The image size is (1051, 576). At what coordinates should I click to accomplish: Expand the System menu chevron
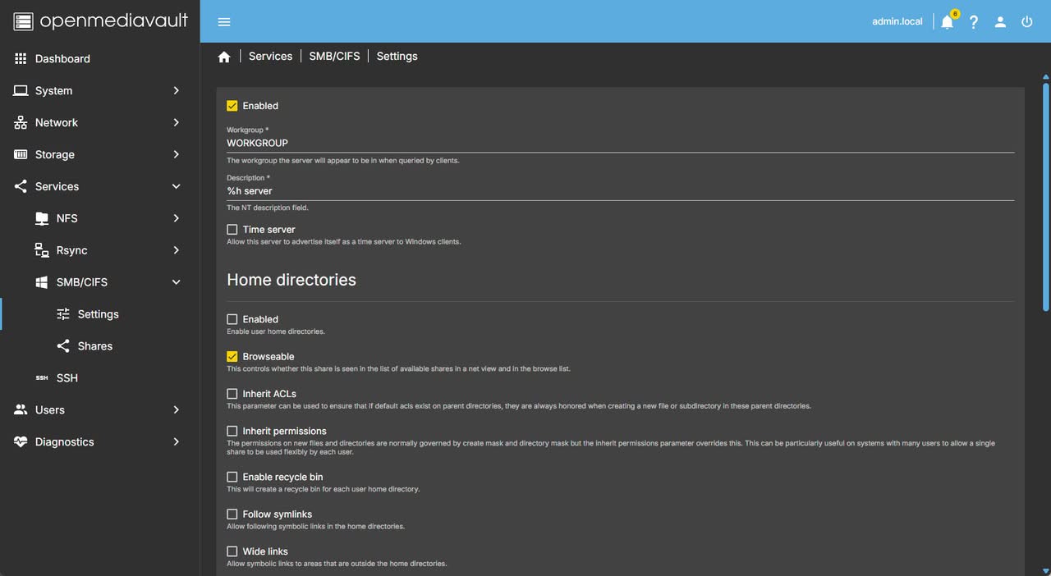[x=176, y=90]
